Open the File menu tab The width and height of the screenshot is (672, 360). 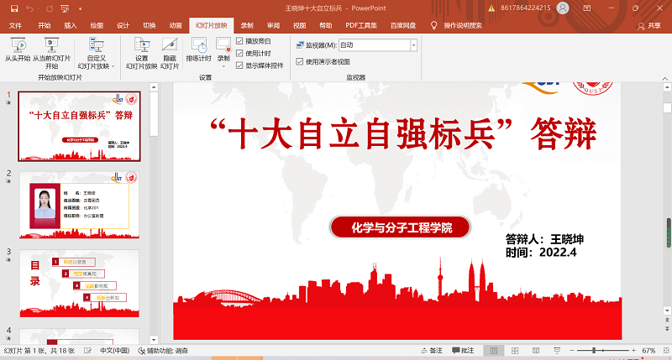(16, 25)
